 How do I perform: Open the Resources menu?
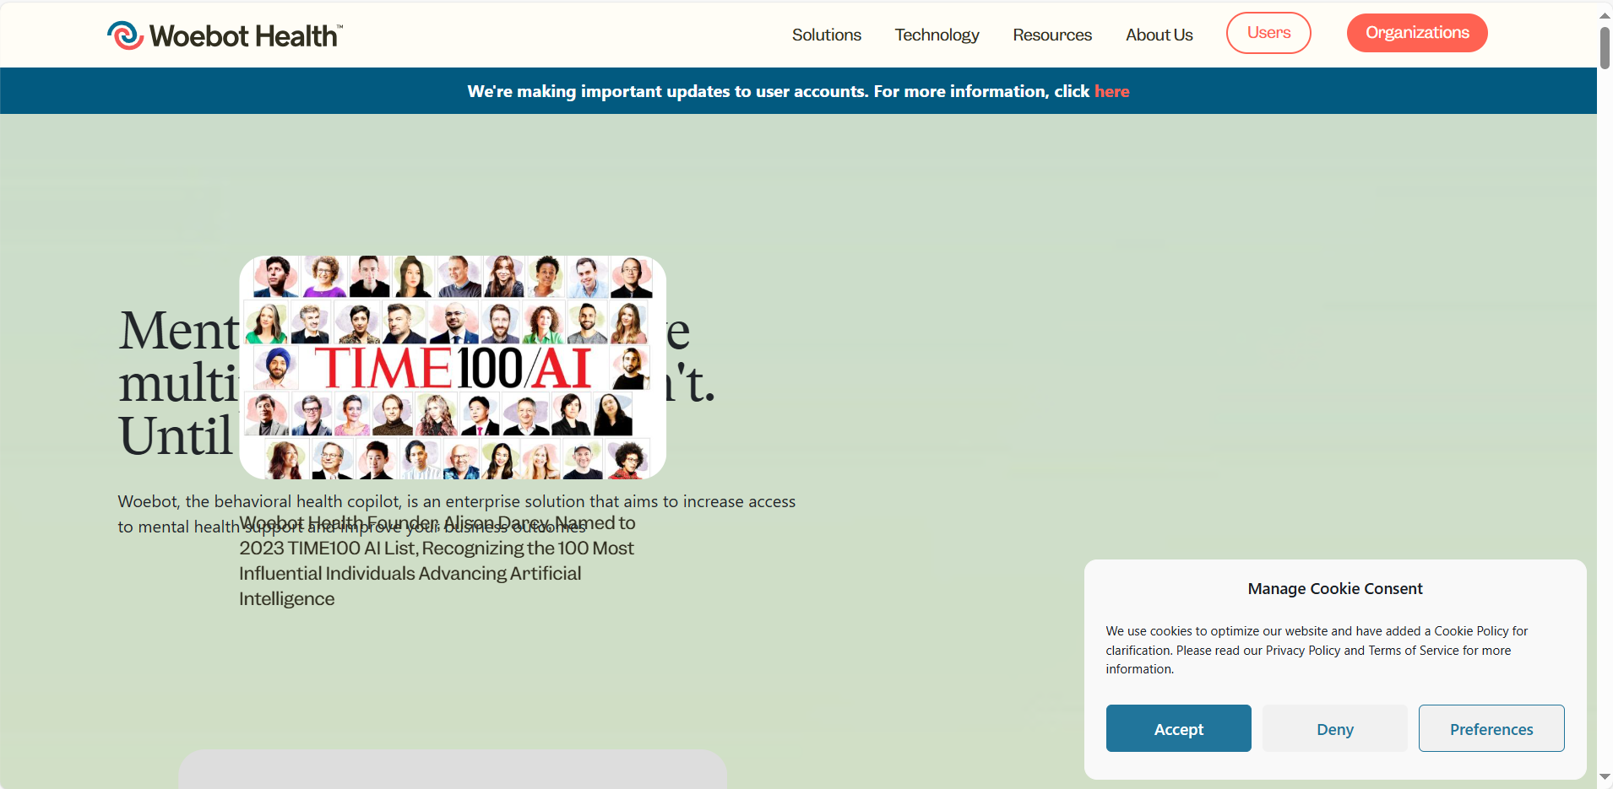click(x=1051, y=35)
